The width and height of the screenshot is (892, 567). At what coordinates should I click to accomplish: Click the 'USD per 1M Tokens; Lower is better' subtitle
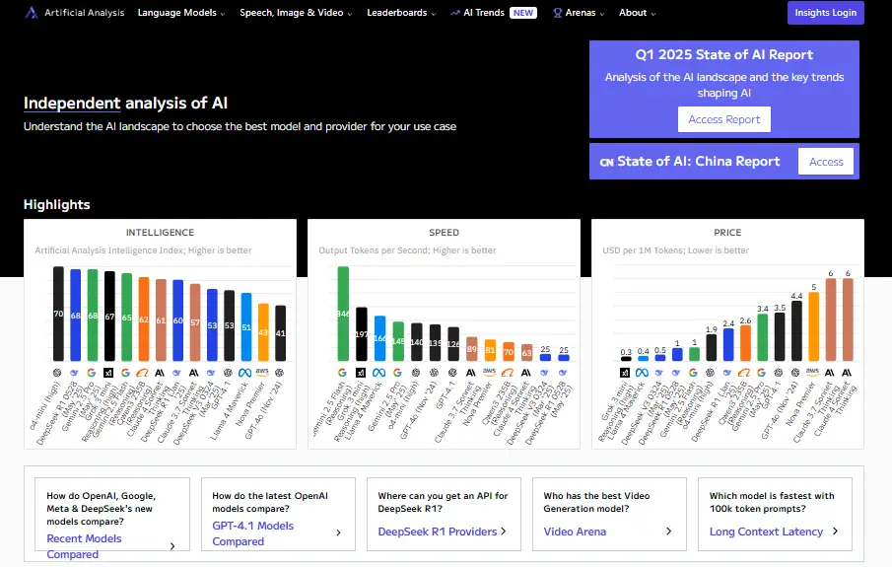[676, 250]
